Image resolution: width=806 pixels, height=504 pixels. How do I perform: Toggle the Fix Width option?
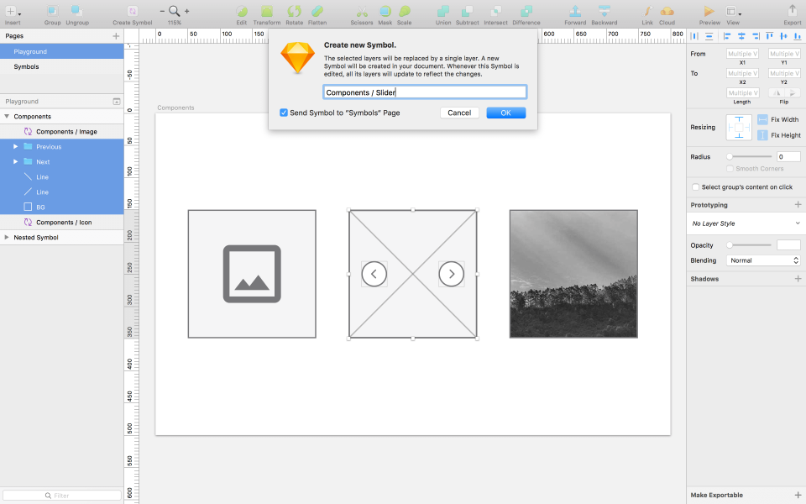[762, 120]
